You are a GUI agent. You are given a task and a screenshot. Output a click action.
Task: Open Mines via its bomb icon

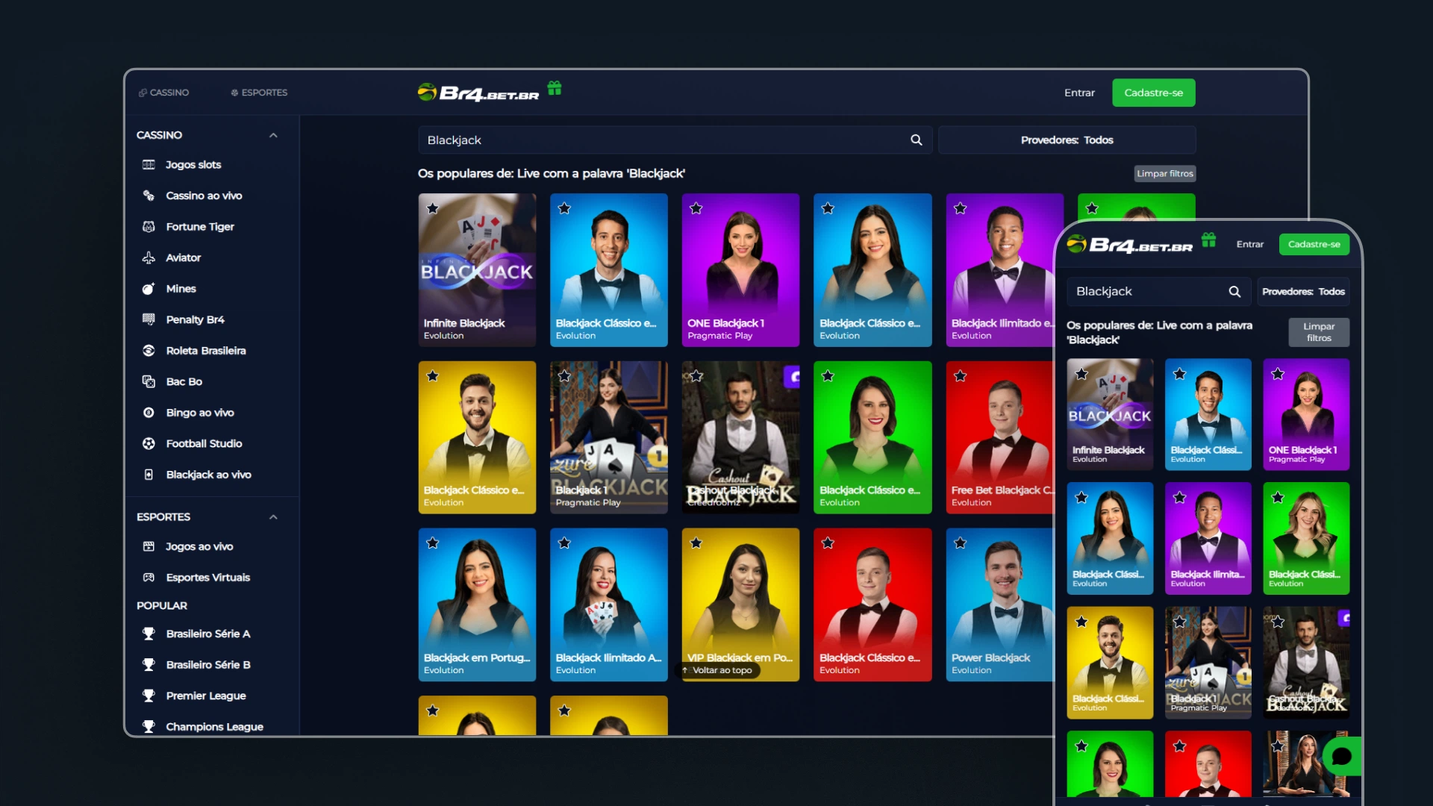click(x=149, y=289)
